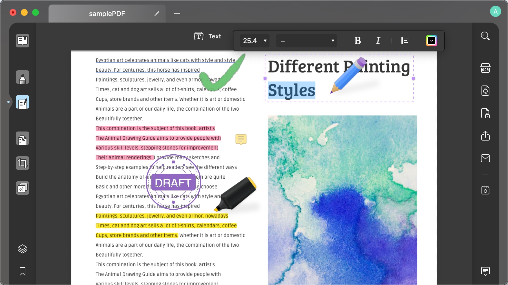508x285 pixels.
Task: Open the Reader mode icon in sidebar
Action: pyautogui.click(x=23, y=41)
